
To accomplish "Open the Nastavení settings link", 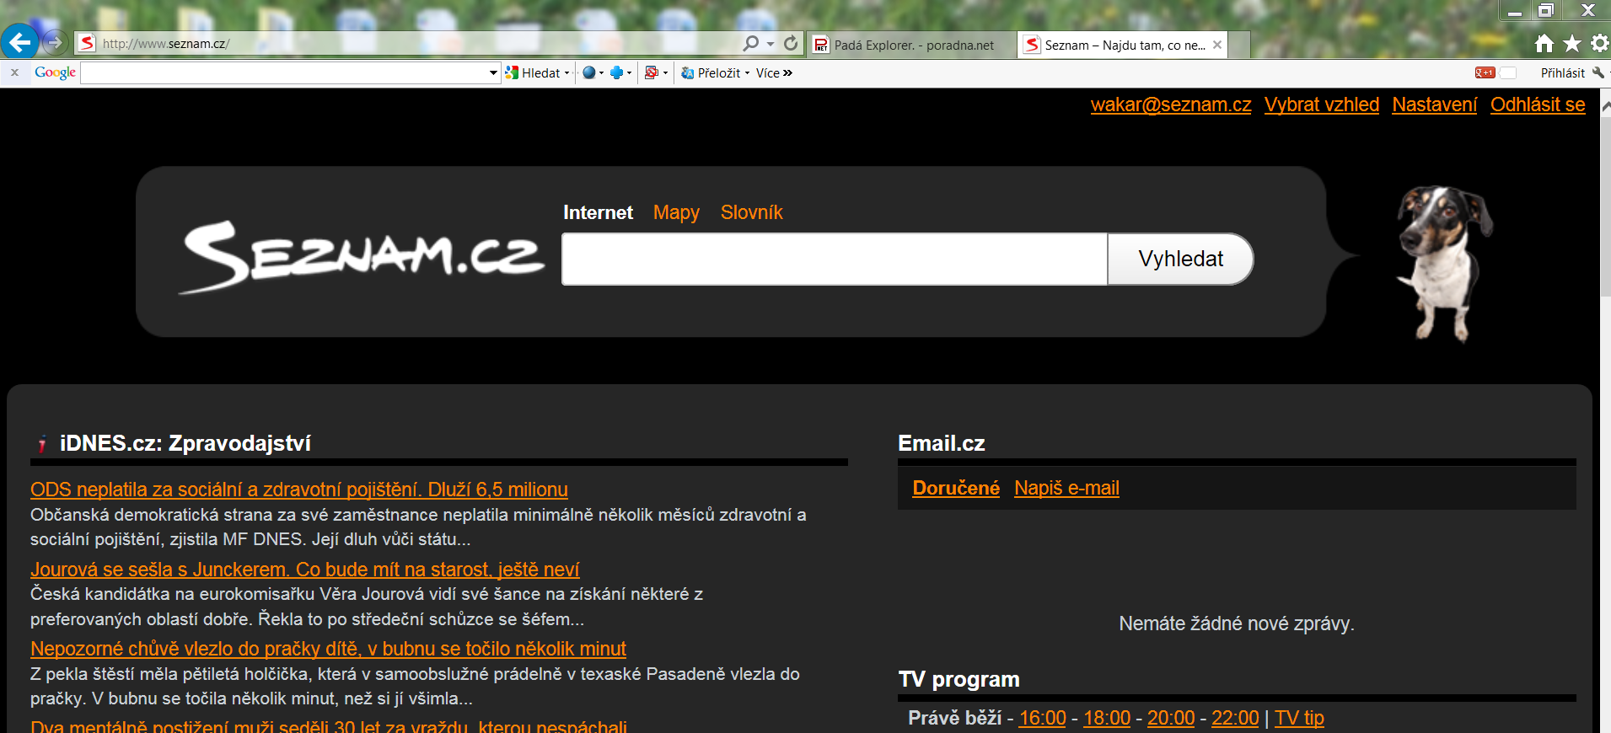I will click(x=1434, y=104).
